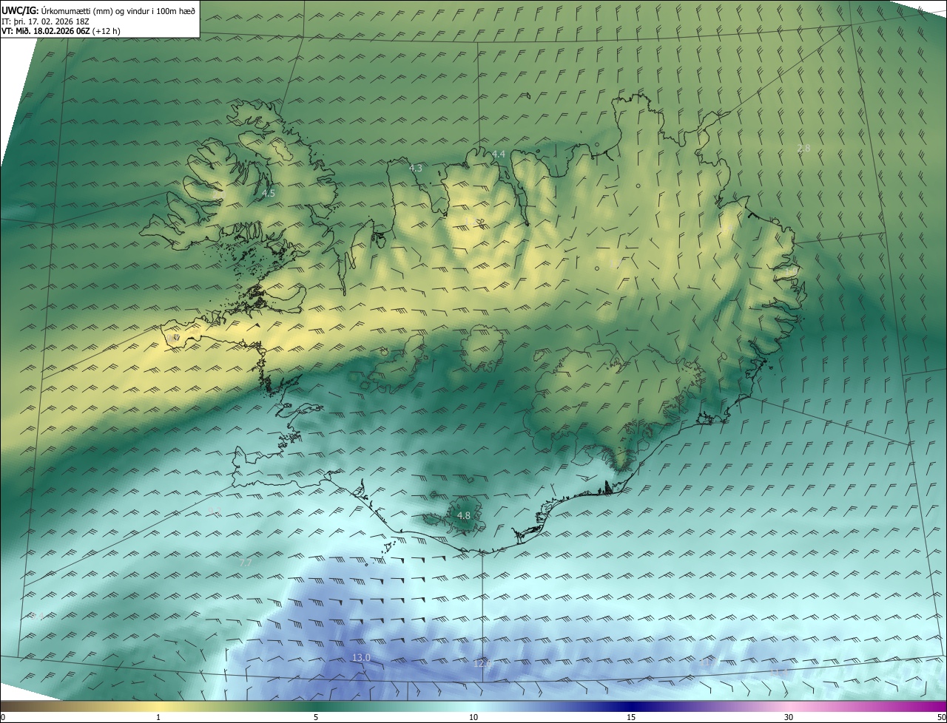The height and width of the screenshot is (723, 947).
Task: Click the 'VT: Mið. 18.02.2026 06Z' line
Action: 61,31
